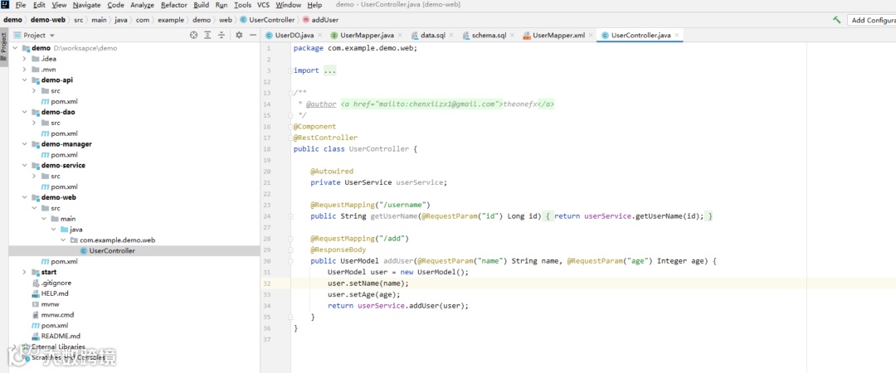896x373 pixels.
Task: Click the Build project hammer icon
Action: [x=836, y=20]
